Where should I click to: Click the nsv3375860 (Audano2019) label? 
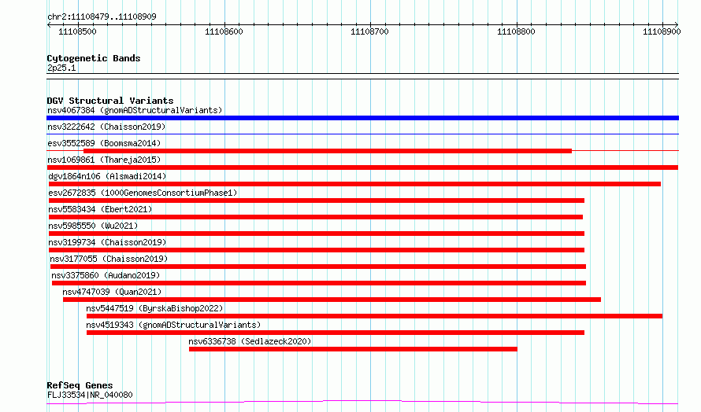click(106, 275)
